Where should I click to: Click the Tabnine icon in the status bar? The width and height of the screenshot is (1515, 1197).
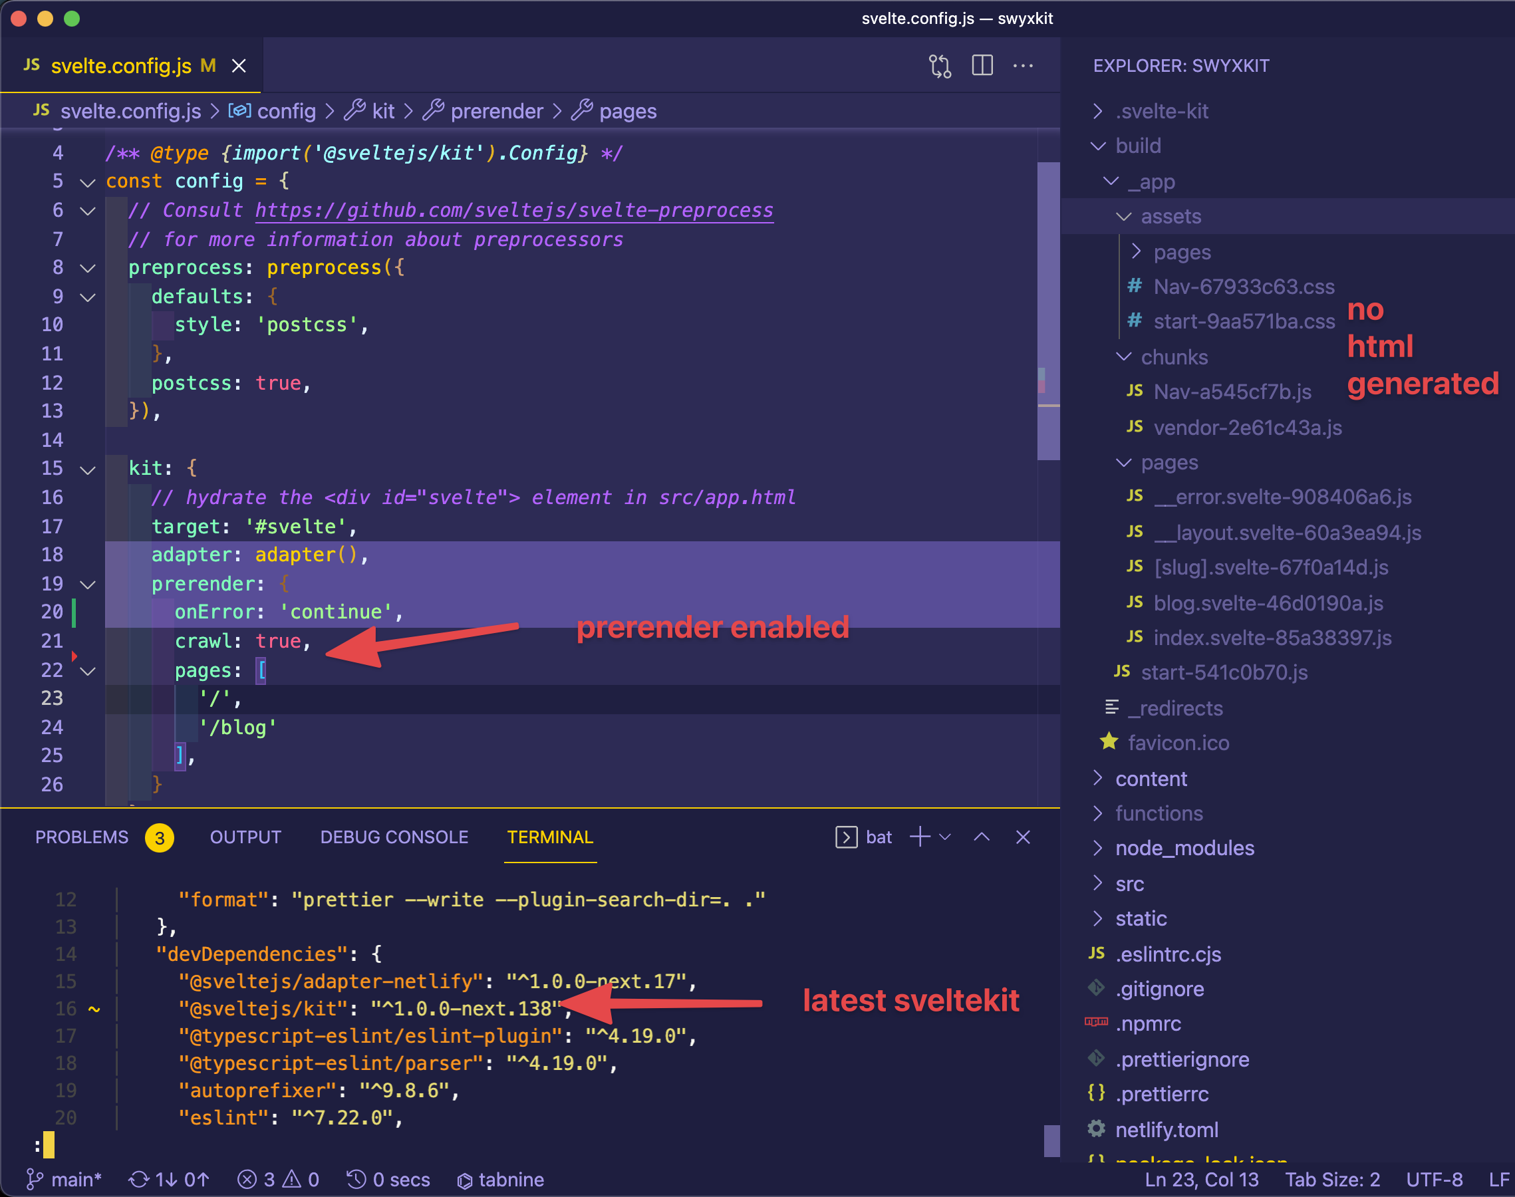tap(500, 1180)
